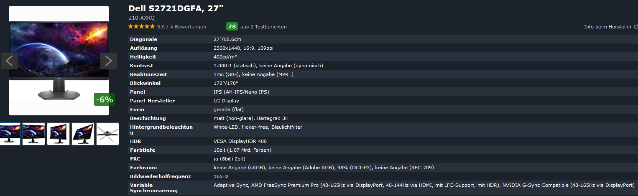Click the Dell S2721DGFA, 27" product title
Image resolution: width=638 pixels, height=196 pixels.
(x=176, y=9)
